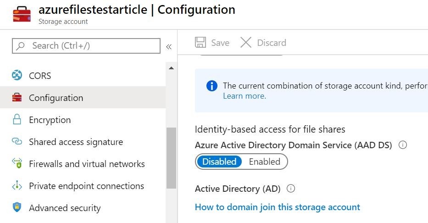Image resolution: width=428 pixels, height=223 pixels.
Task: Click the Private endpoint connections icon
Action: click(x=17, y=185)
